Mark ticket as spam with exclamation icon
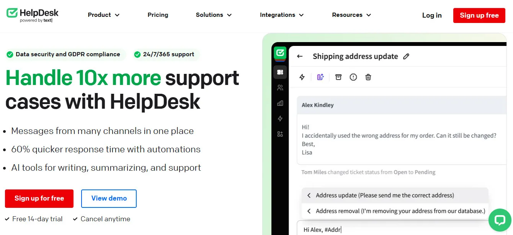The width and height of the screenshot is (513, 235). click(353, 77)
